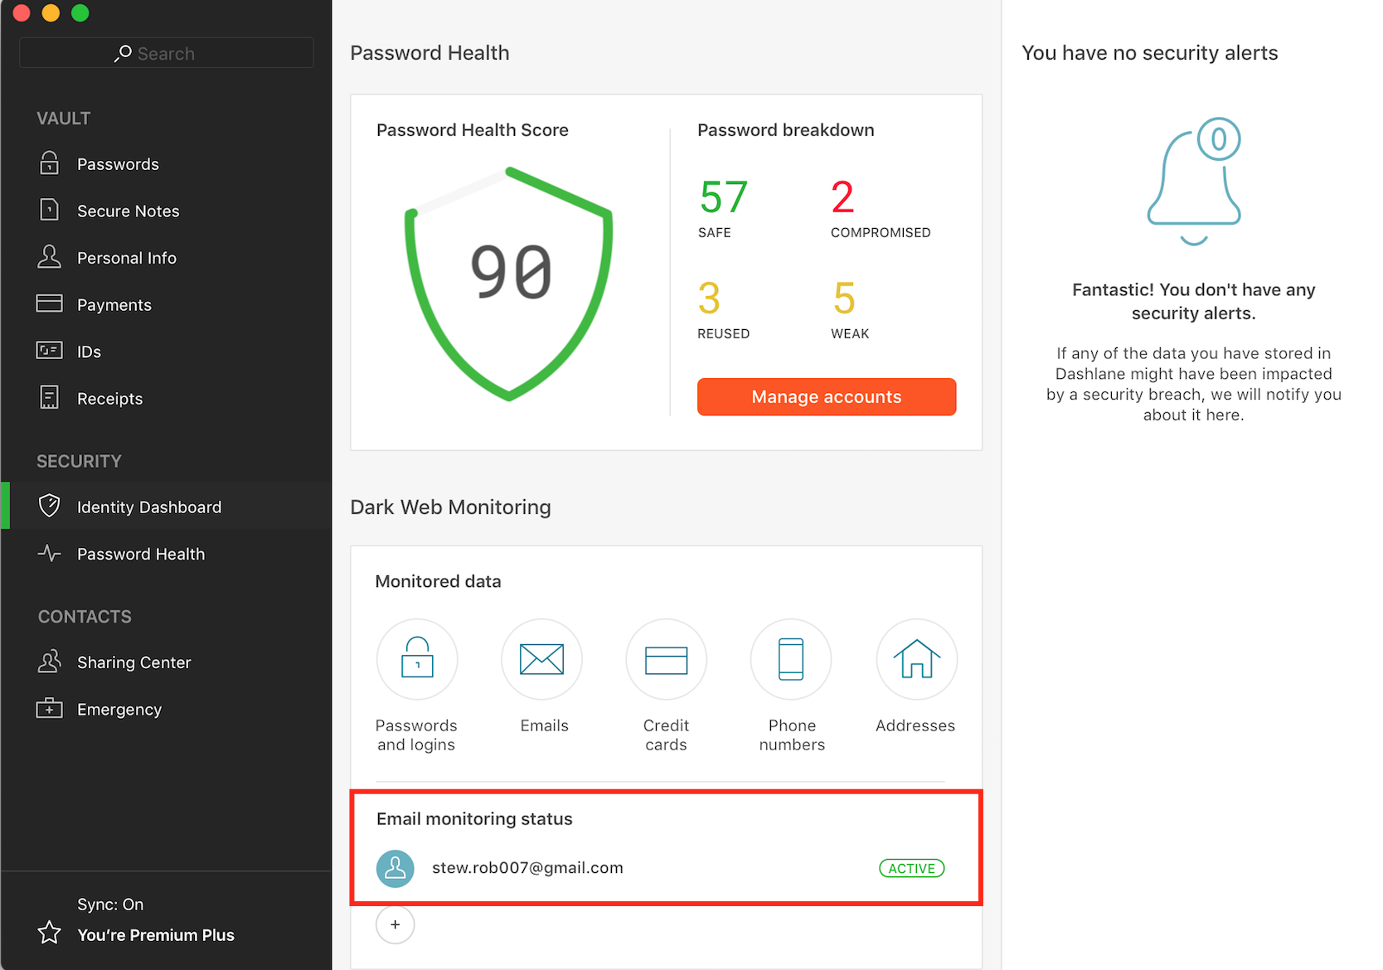Click the 57 SAFE passwords count
1383x970 pixels.
pyautogui.click(x=724, y=208)
